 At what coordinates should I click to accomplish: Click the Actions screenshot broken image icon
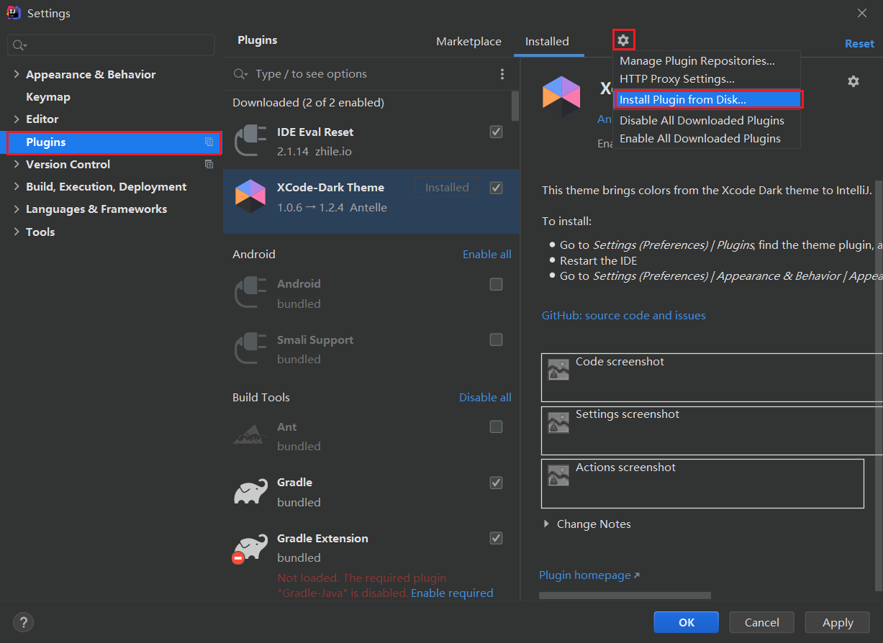pos(558,475)
